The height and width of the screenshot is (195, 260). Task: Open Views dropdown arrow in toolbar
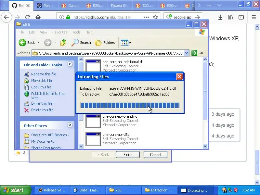[x=130, y=43]
